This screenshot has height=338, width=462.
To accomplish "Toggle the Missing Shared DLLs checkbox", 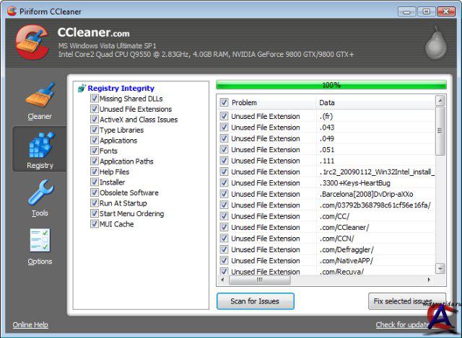I will (x=94, y=98).
